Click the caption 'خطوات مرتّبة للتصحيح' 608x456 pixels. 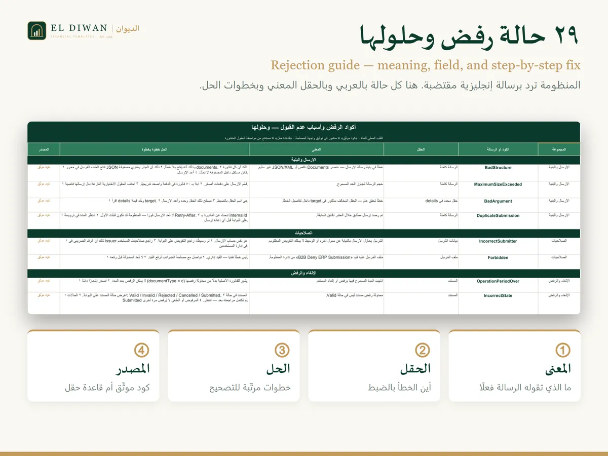click(250, 388)
